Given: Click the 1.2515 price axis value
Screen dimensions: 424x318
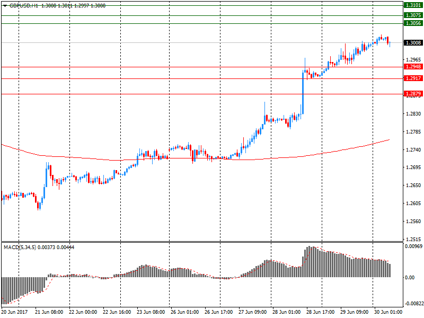Looking at the screenshot, I should pyautogui.click(x=413, y=239).
